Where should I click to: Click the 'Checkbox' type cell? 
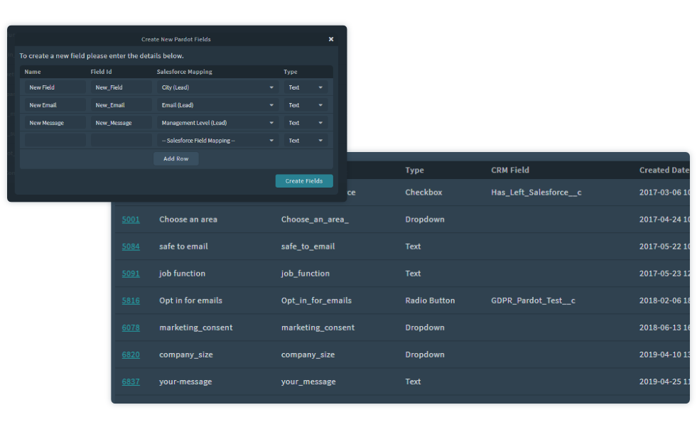pos(423,193)
